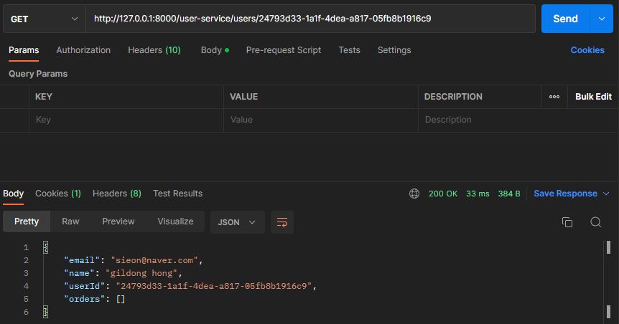Screen dimensions: 619x324
Task: Select Visualize view
Action: click(176, 221)
